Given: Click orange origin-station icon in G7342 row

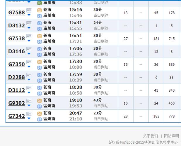Looking at the screenshot, I should 40,114.
